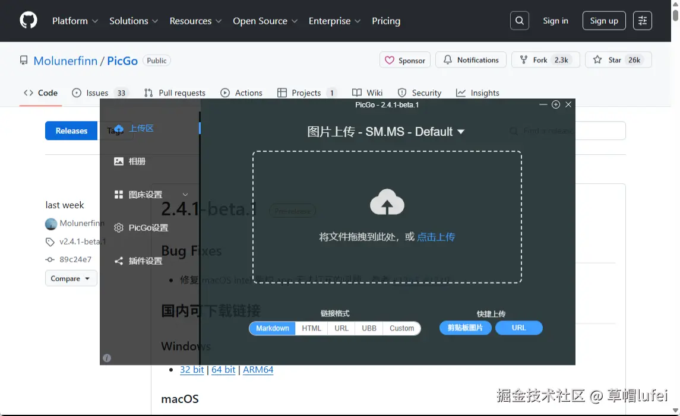
Task: Download the Windows ARM64 link
Action: pos(258,370)
